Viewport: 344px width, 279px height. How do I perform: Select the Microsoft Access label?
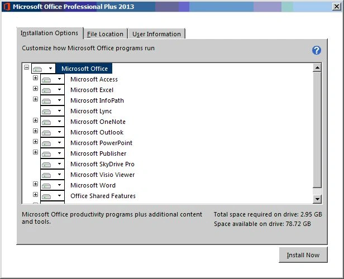pyautogui.click(x=94, y=79)
